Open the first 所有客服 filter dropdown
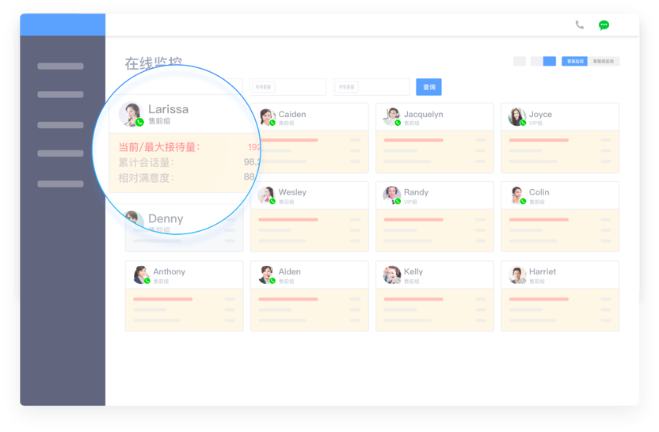Screen dimensions: 659x432 (x=288, y=87)
